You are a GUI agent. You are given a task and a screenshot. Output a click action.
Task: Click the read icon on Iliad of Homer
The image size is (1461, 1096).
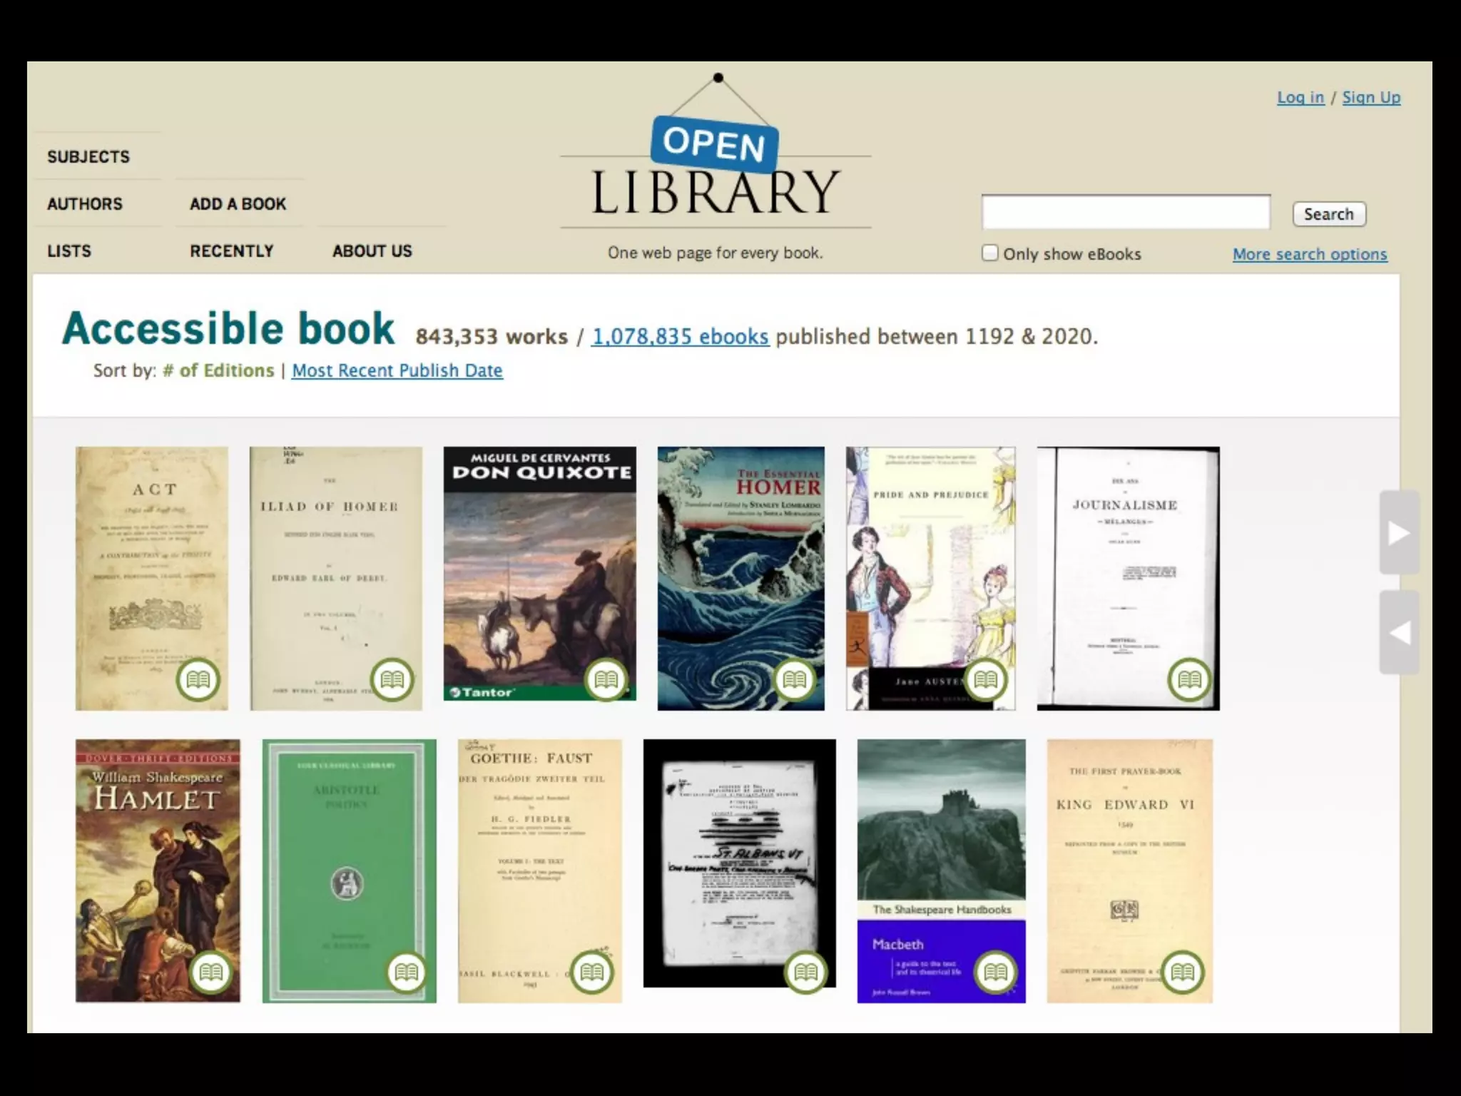pos(392,679)
